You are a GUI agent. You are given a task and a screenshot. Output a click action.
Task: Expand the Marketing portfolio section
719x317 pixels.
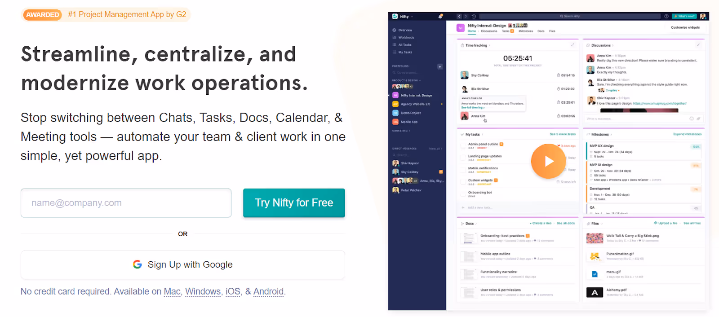click(x=409, y=131)
